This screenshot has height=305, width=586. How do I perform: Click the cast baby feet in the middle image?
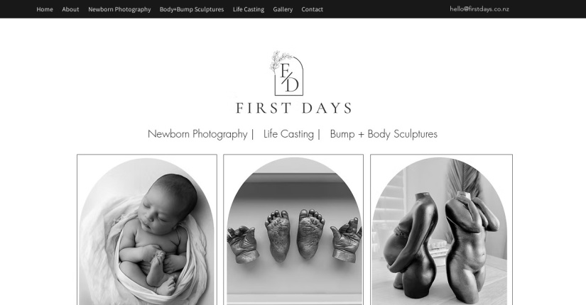(295, 235)
